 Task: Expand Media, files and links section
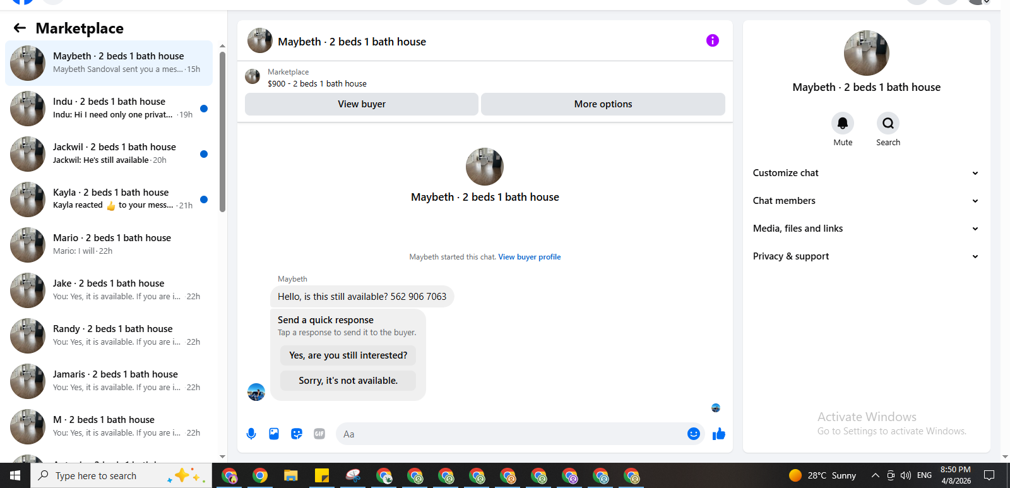pos(865,229)
